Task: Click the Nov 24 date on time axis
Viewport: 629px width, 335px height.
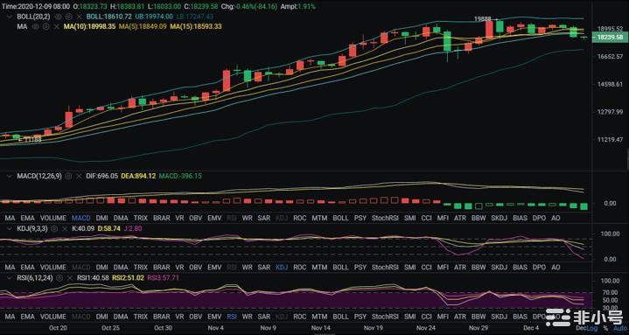Action: tap(426, 328)
